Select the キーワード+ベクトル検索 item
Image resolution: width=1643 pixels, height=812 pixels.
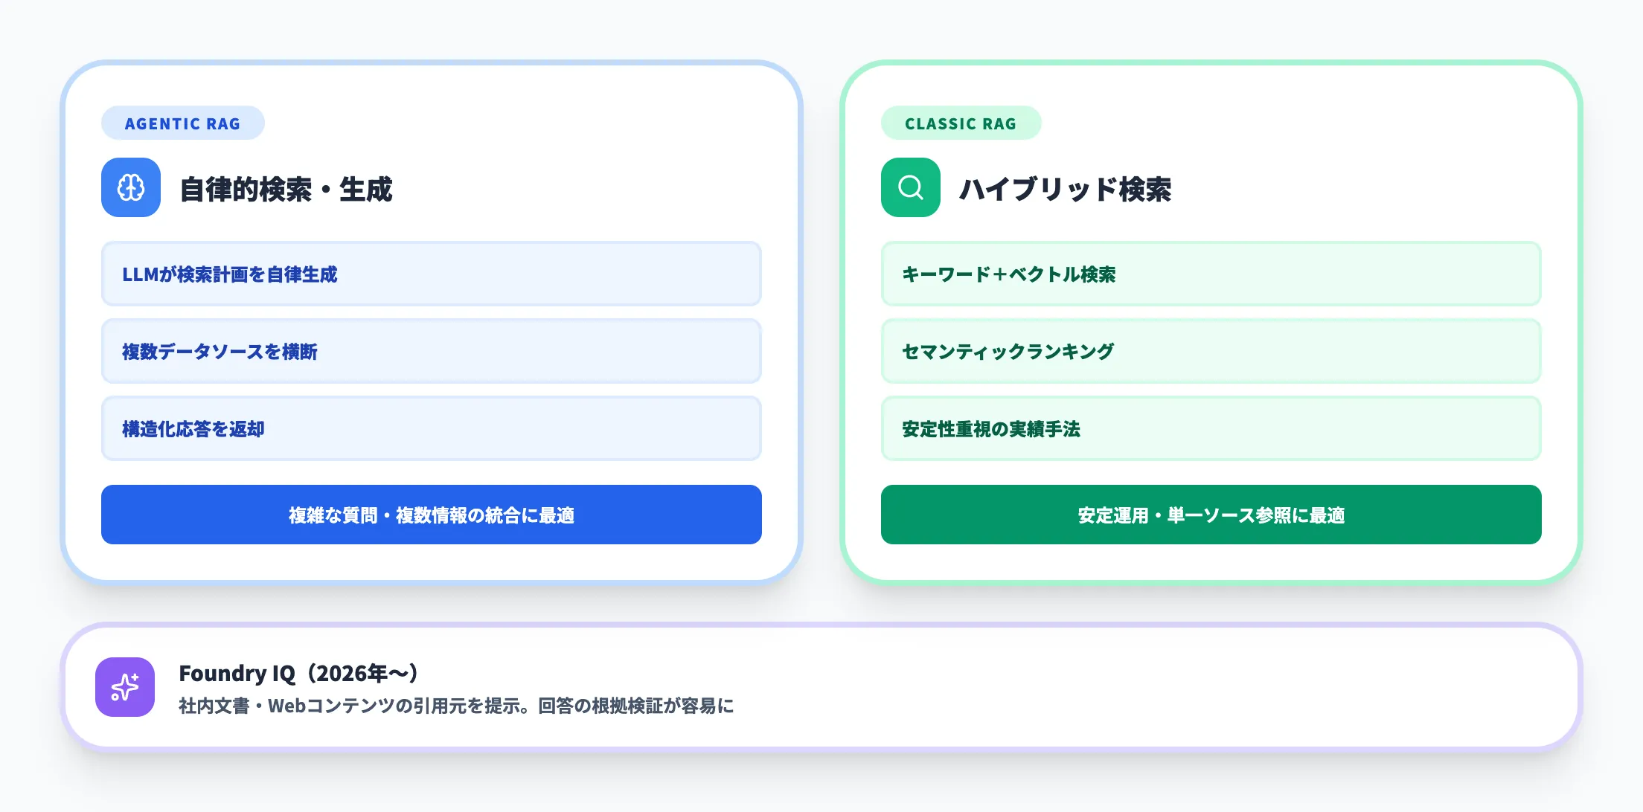(x=1211, y=274)
